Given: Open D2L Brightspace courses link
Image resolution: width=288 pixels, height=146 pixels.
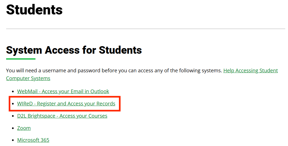Looking at the screenshot, I should 62,116.
